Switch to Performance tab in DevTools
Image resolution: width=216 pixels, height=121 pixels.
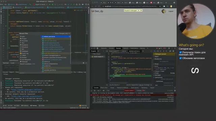(x=134, y=48)
